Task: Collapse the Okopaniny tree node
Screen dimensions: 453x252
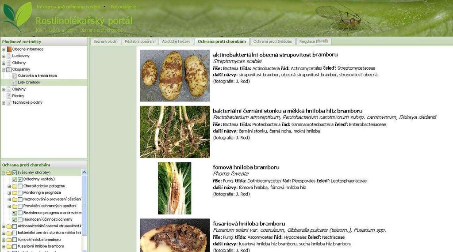Action: click(4, 69)
